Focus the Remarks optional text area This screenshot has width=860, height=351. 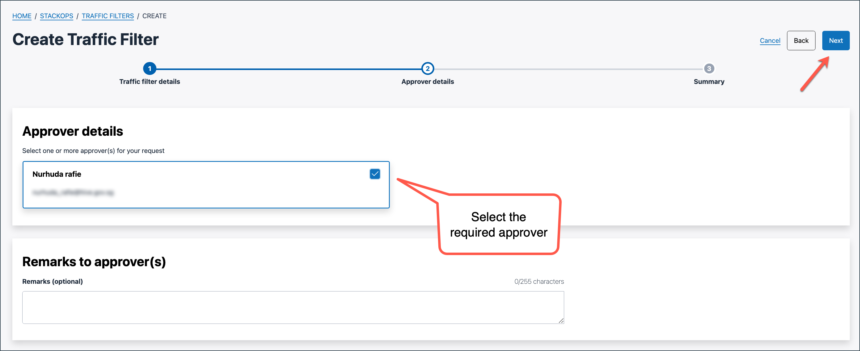pos(293,307)
